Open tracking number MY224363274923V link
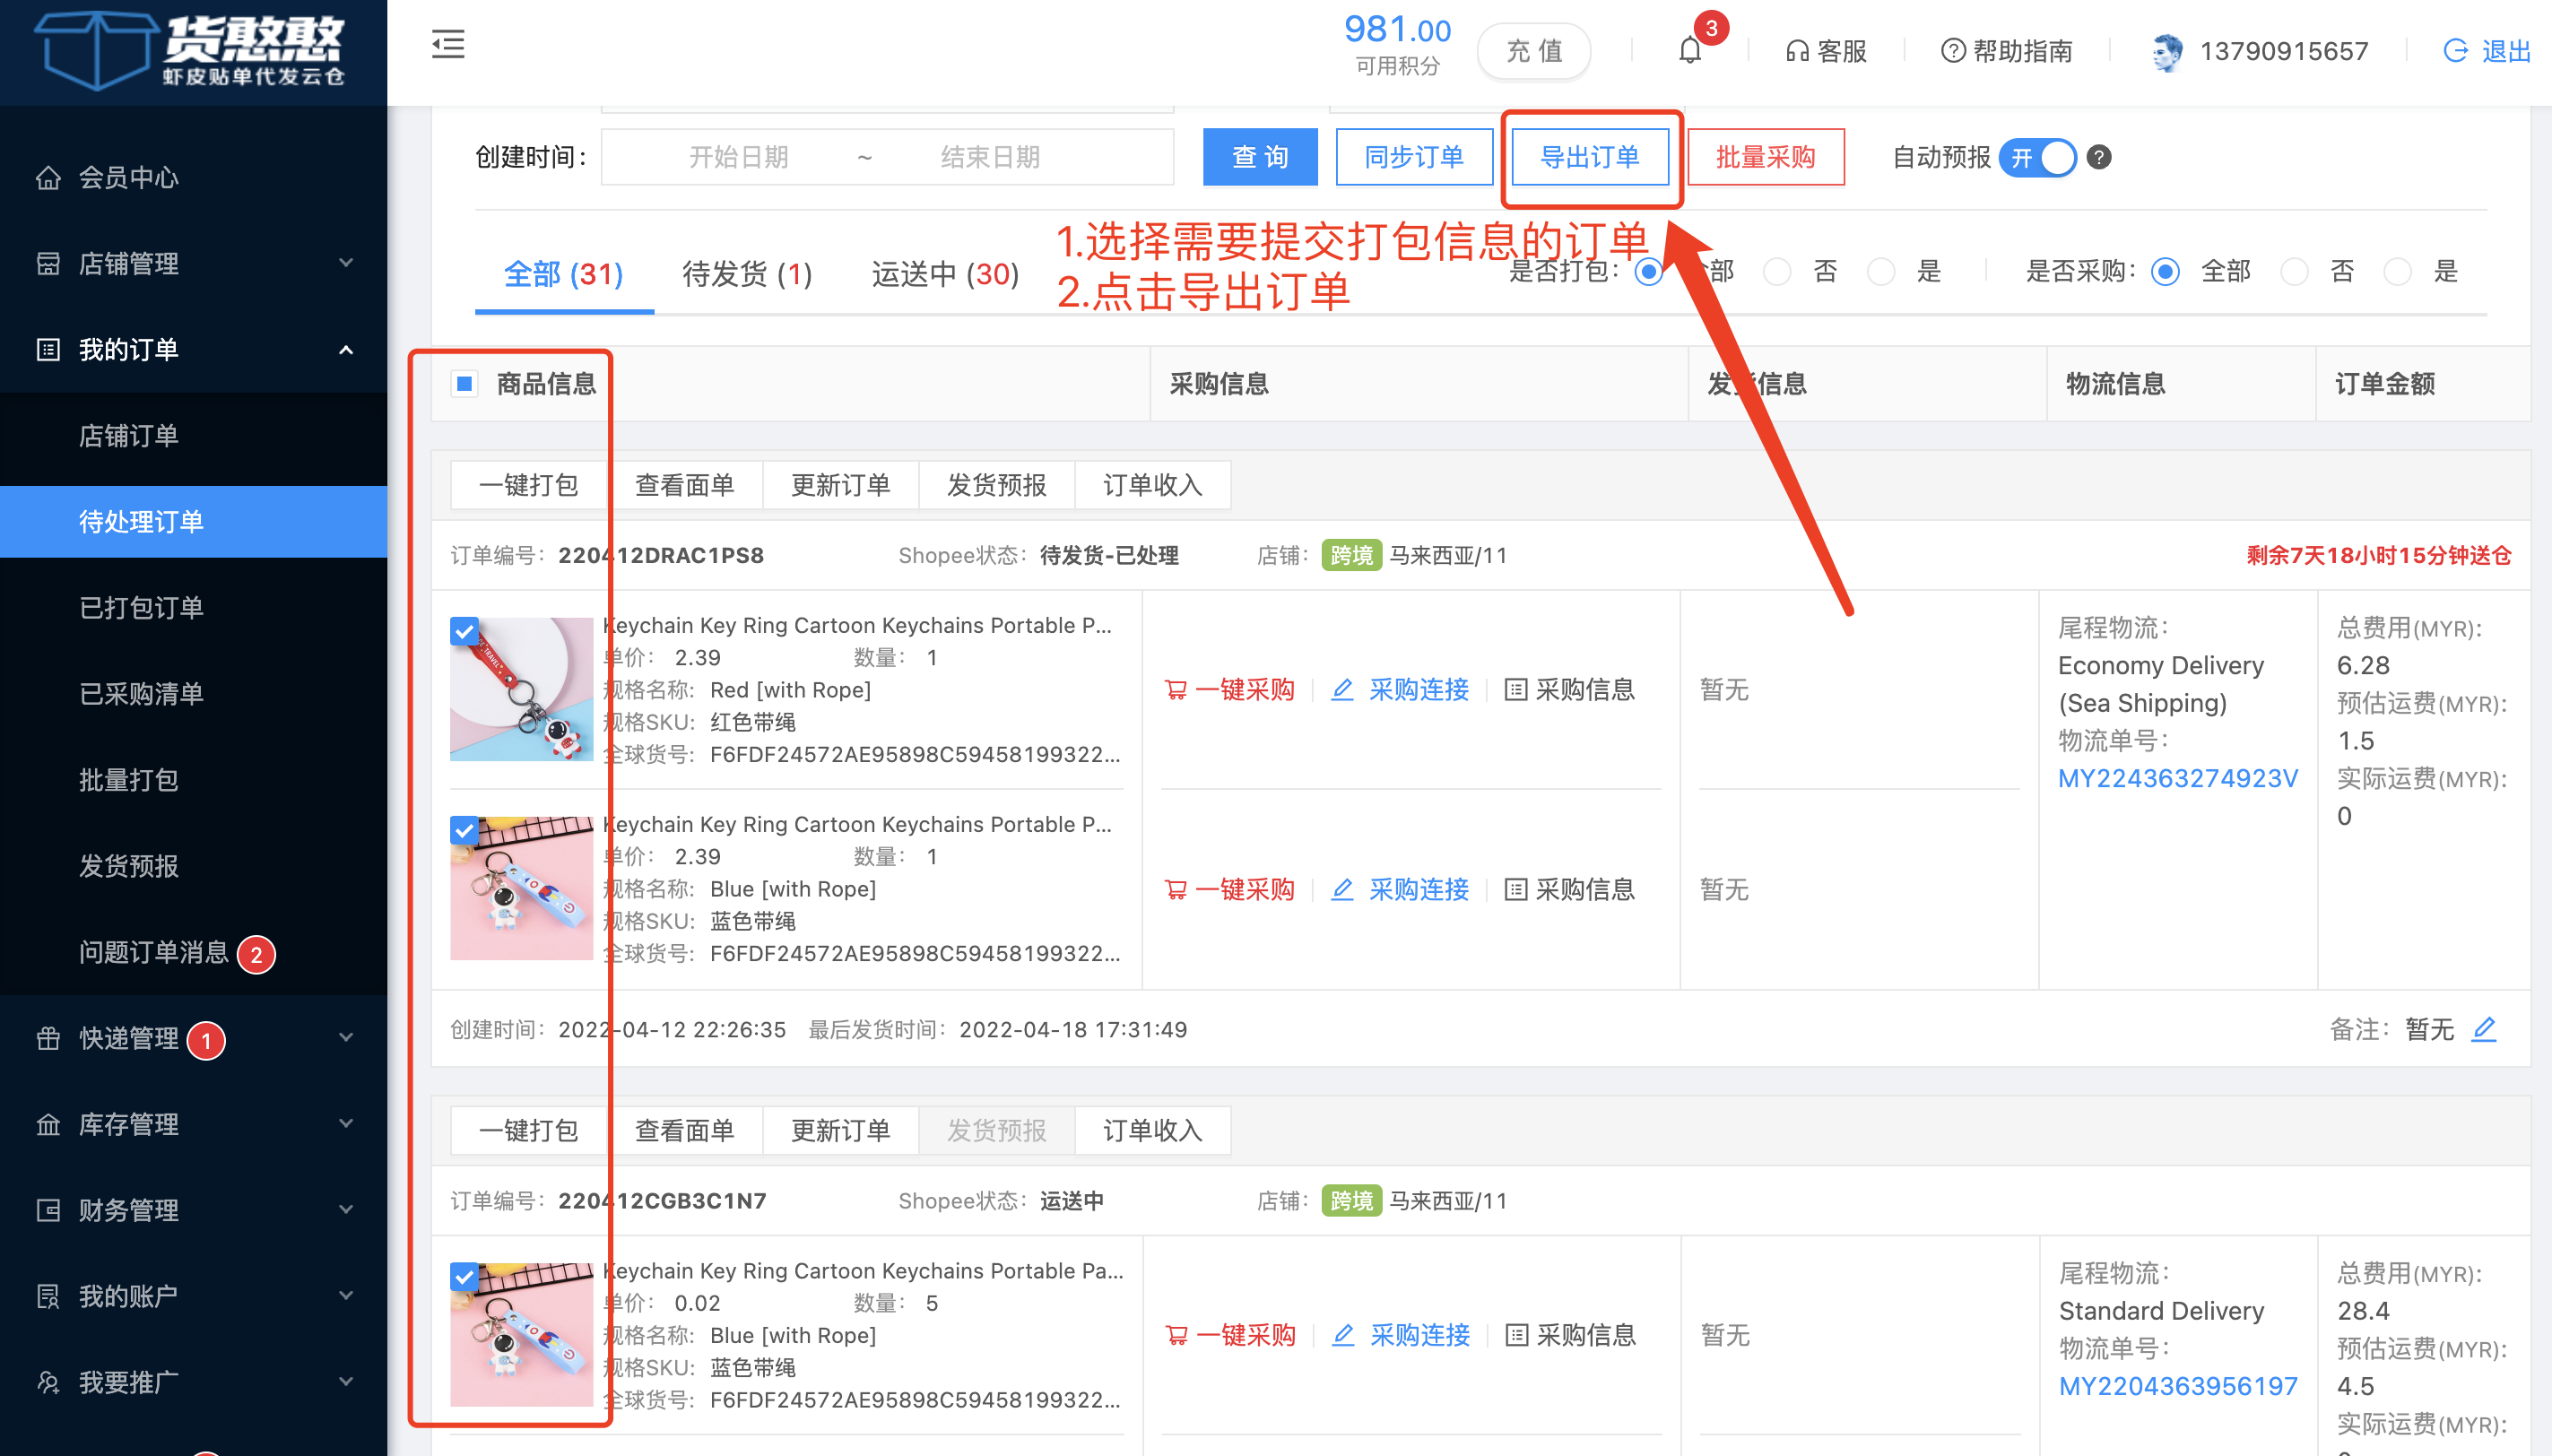 pyautogui.click(x=2177, y=778)
